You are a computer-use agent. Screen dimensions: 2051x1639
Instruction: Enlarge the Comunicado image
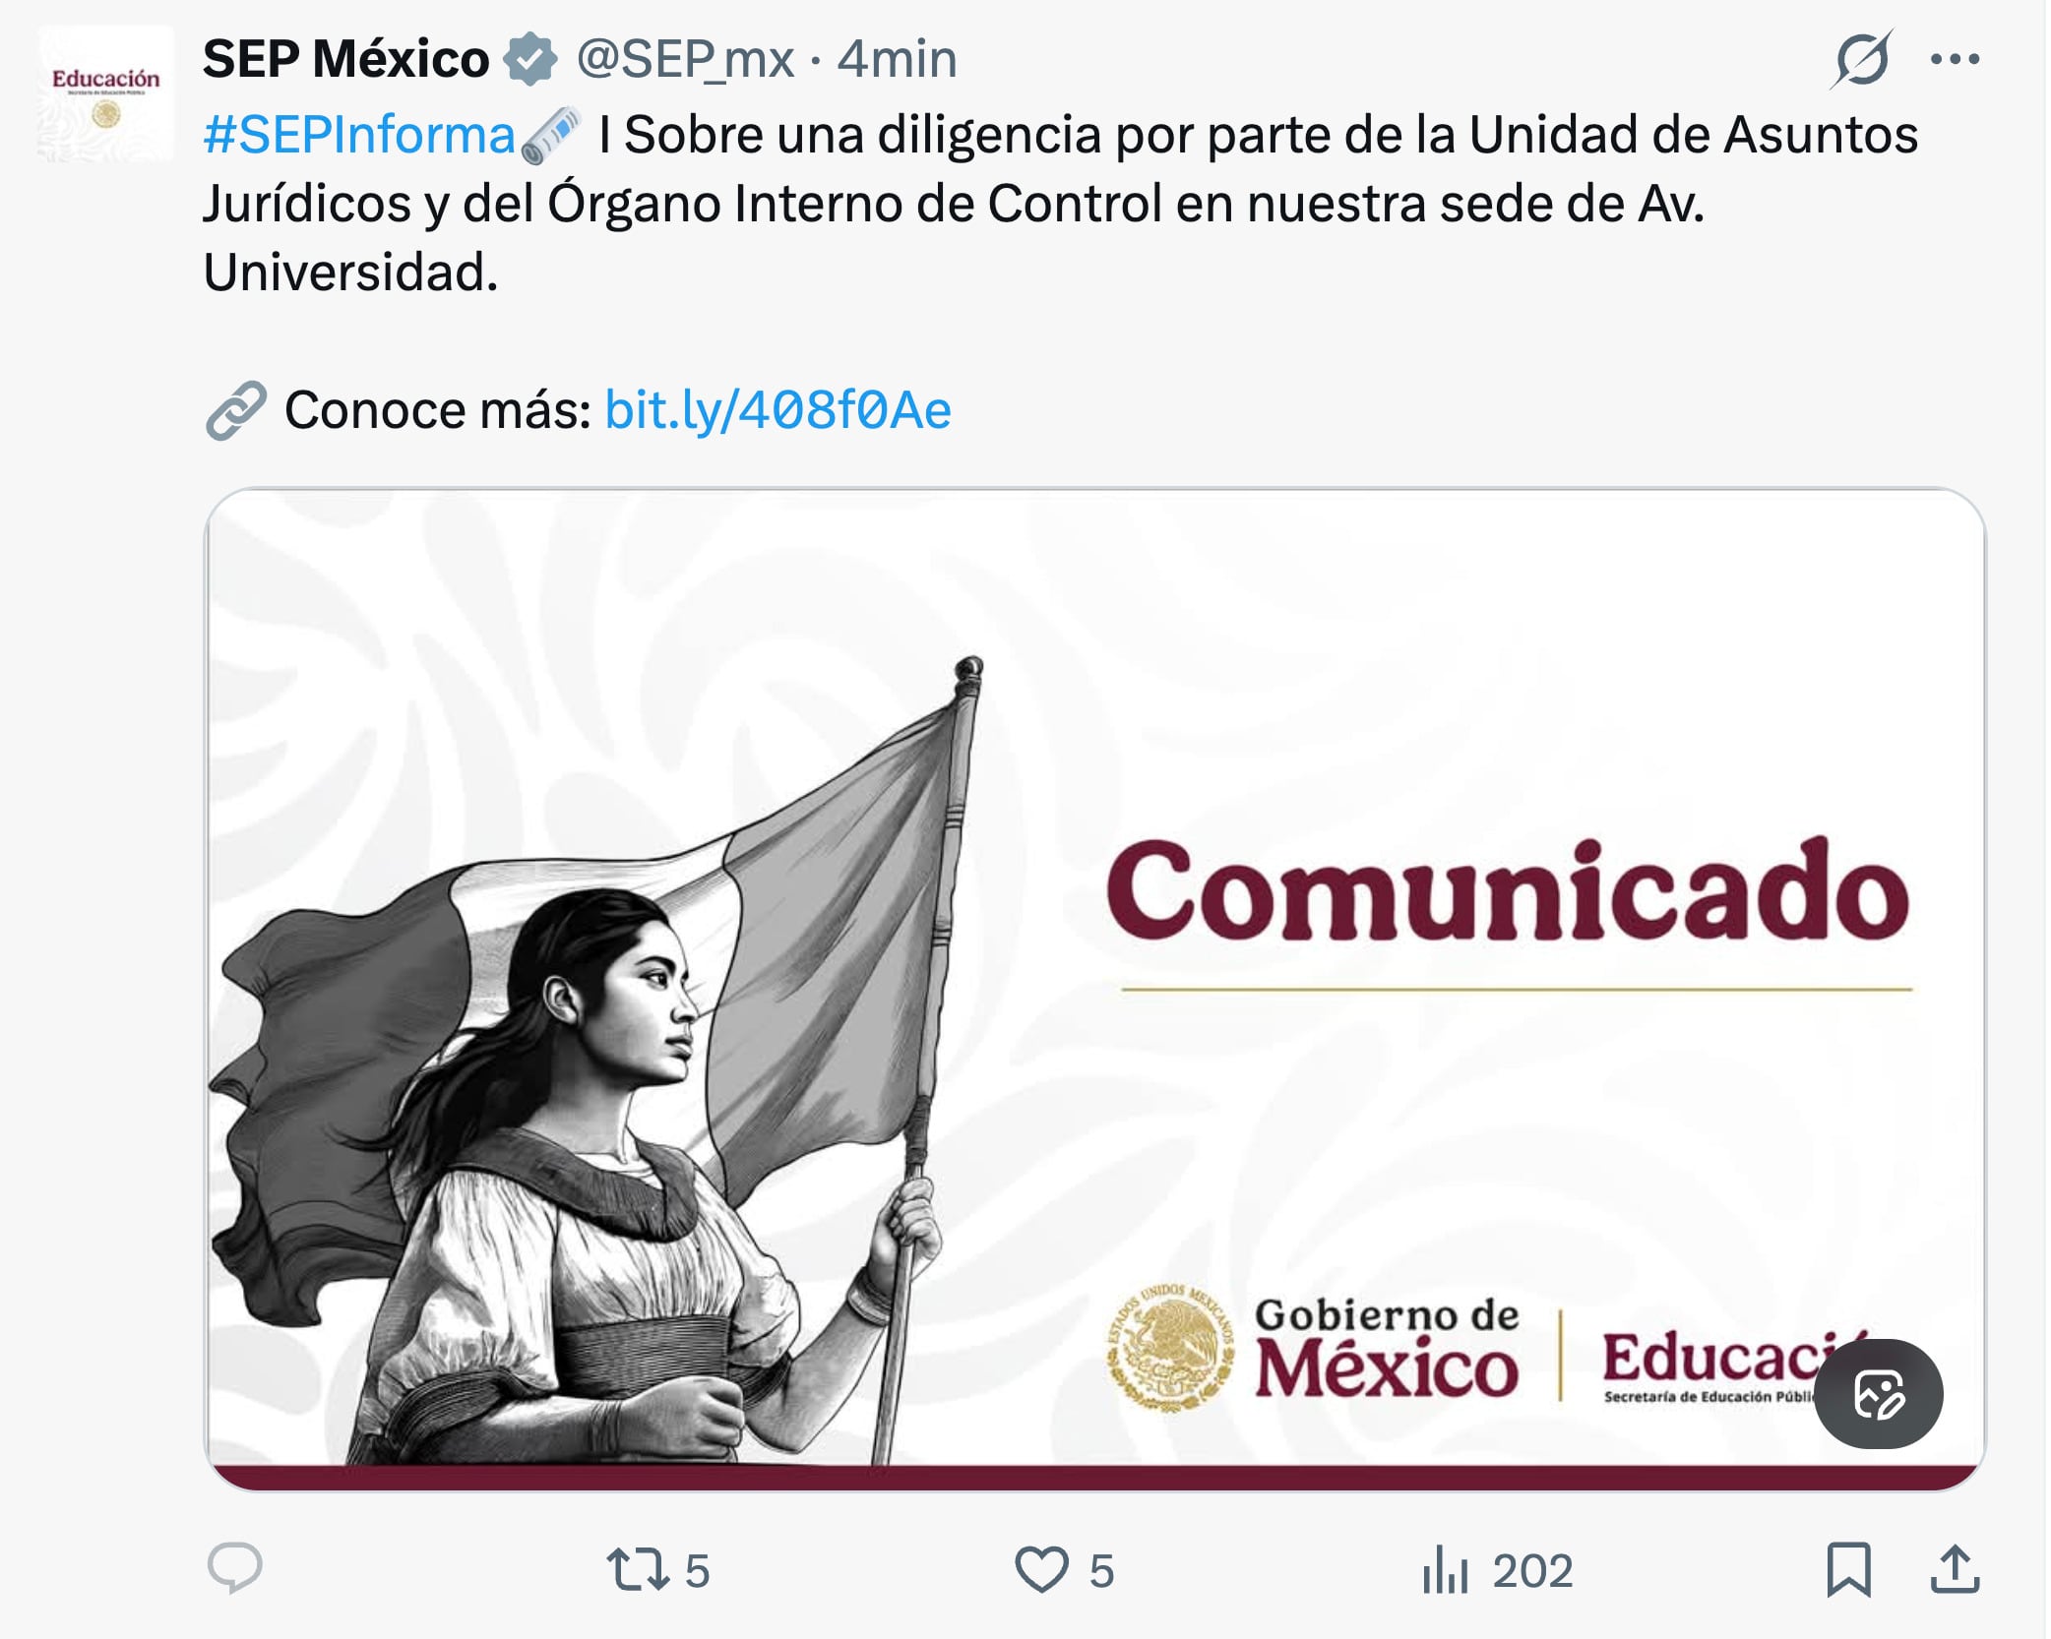pyautogui.click(x=1083, y=984)
